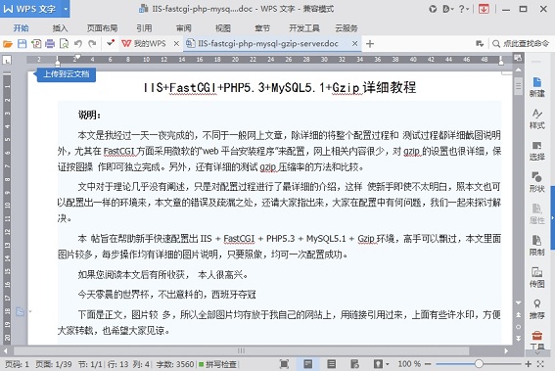Click the round skin icon in the title bar
555x371 pixels.
pyautogui.click(x=433, y=9)
